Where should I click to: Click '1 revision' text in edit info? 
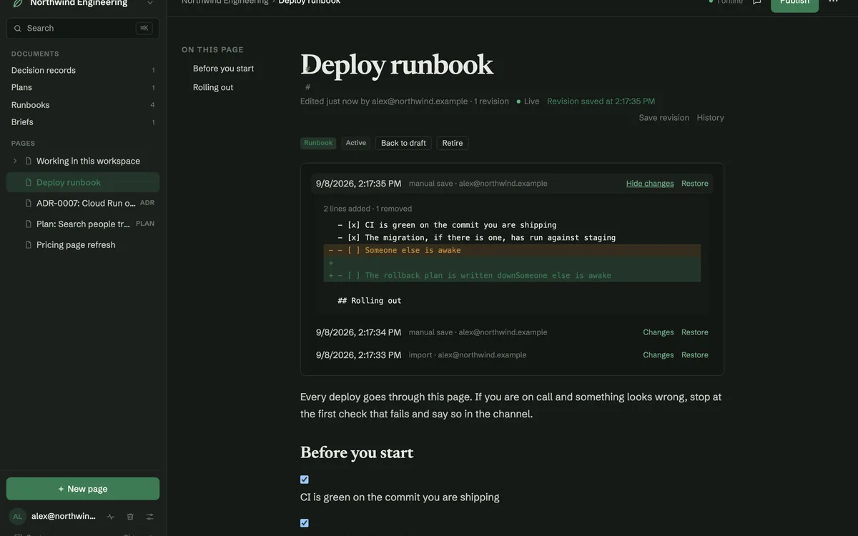[491, 101]
